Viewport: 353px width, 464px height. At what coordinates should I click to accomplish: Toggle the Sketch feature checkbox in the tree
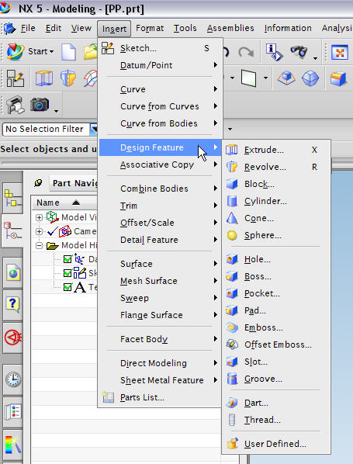67,273
